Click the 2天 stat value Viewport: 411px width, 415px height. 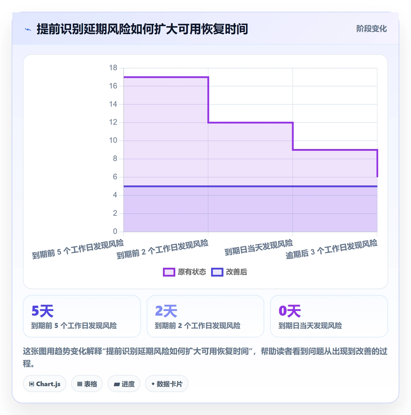point(166,311)
